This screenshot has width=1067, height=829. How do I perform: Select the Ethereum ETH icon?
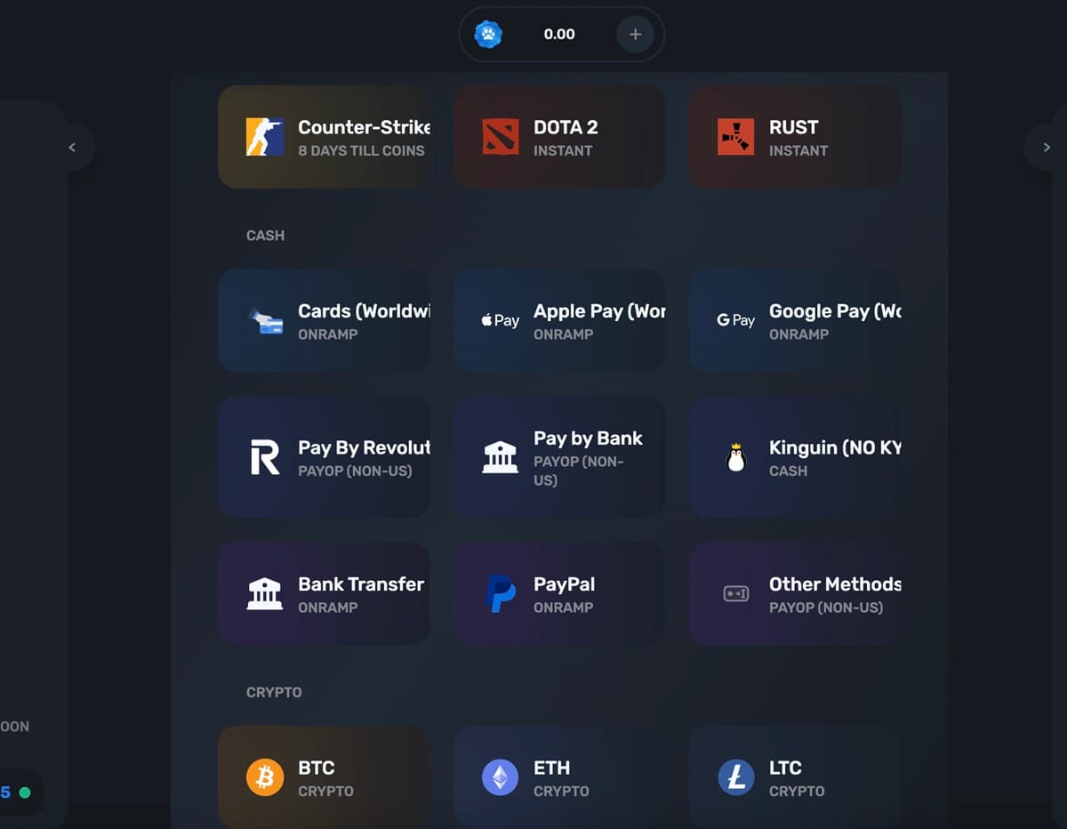click(x=501, y=778)
